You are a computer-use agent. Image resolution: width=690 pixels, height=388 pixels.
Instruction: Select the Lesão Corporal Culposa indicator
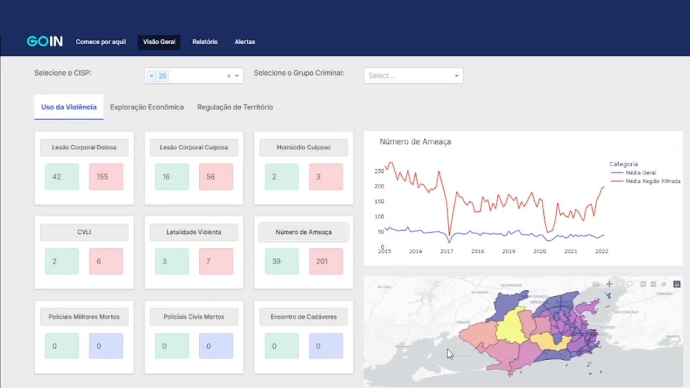tap(194, 147)
